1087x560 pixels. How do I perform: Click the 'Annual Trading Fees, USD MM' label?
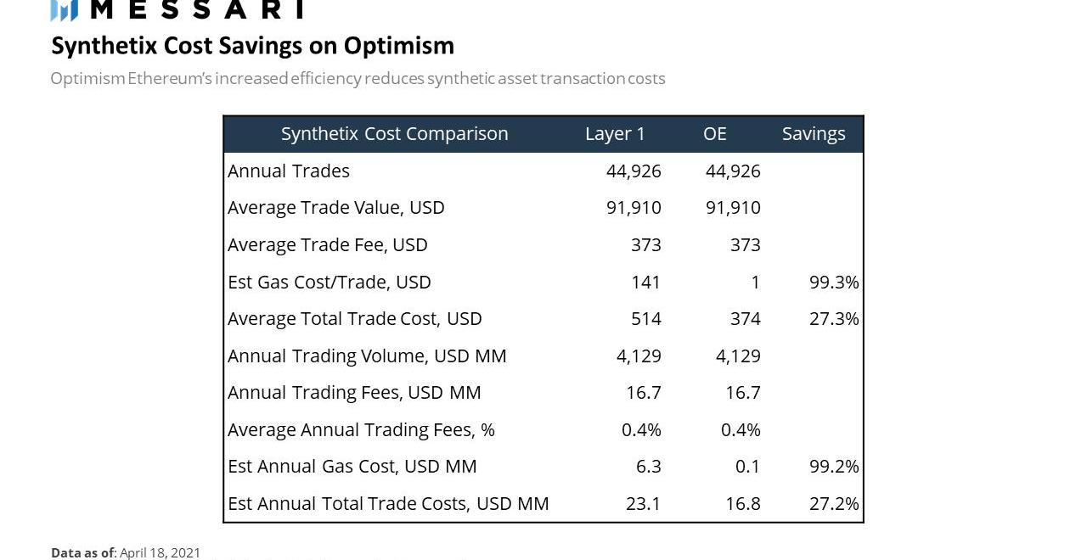tap(354, 393)
